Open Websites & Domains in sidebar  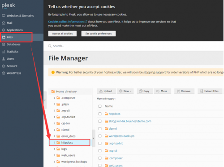[20, 16]
